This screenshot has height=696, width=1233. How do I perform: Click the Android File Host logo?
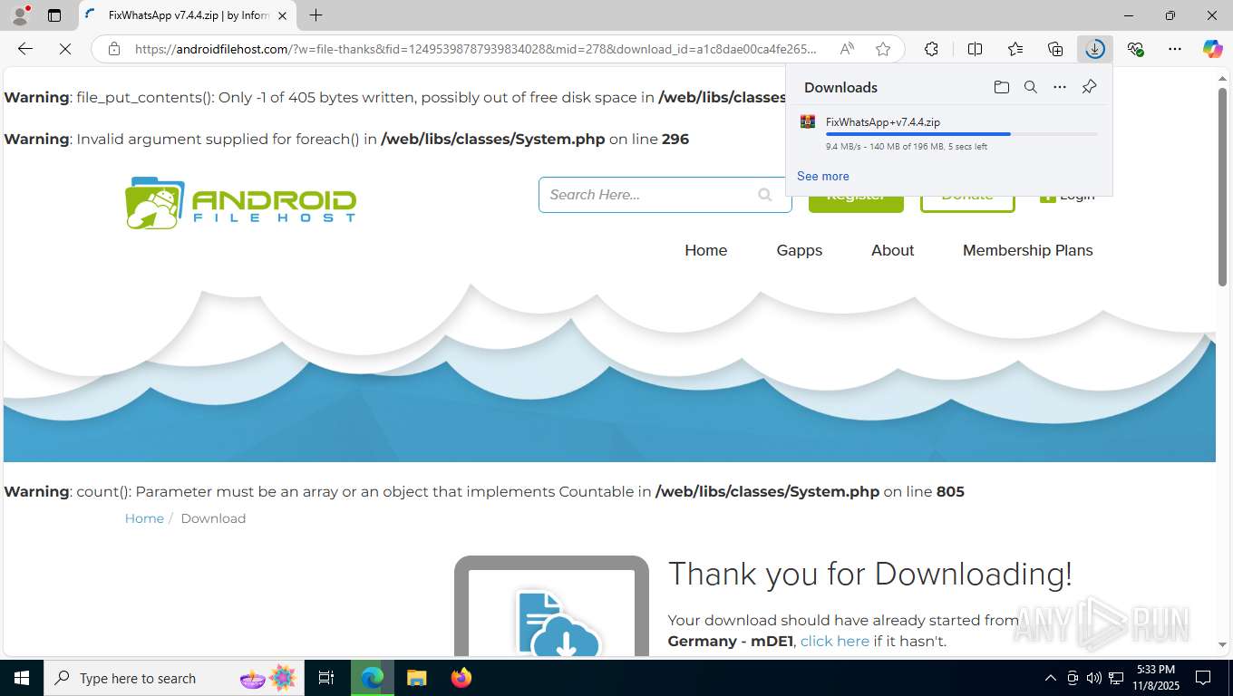pyautogui.click(x=240, y=202)
